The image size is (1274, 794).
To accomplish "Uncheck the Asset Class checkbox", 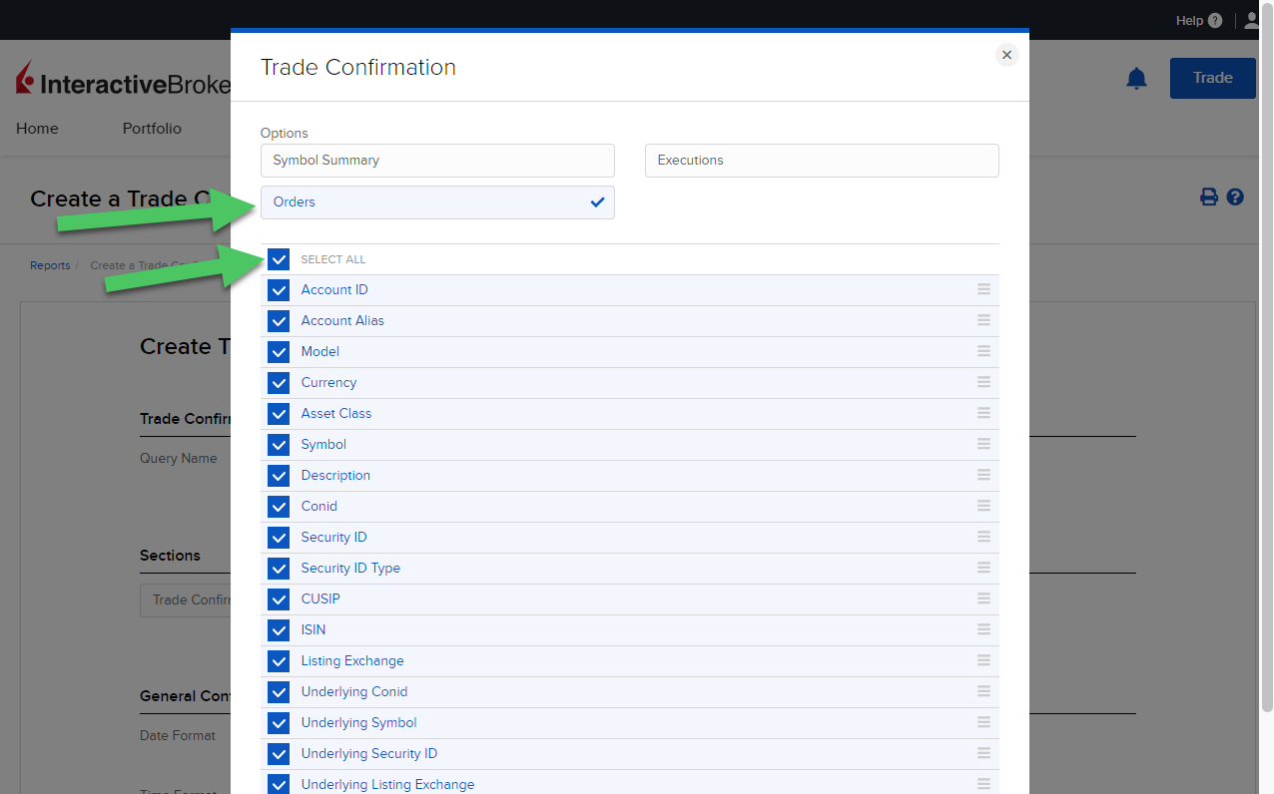I will (279, 414).
